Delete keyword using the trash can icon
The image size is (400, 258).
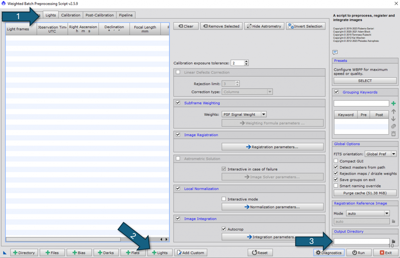(393, 134)
